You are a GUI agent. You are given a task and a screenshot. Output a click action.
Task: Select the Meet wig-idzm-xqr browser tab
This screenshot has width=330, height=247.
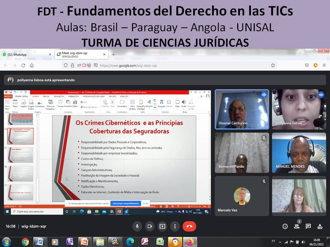pos(82,55)
